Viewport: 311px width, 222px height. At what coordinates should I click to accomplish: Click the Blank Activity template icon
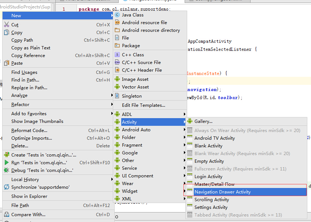[x=190, y=146]
